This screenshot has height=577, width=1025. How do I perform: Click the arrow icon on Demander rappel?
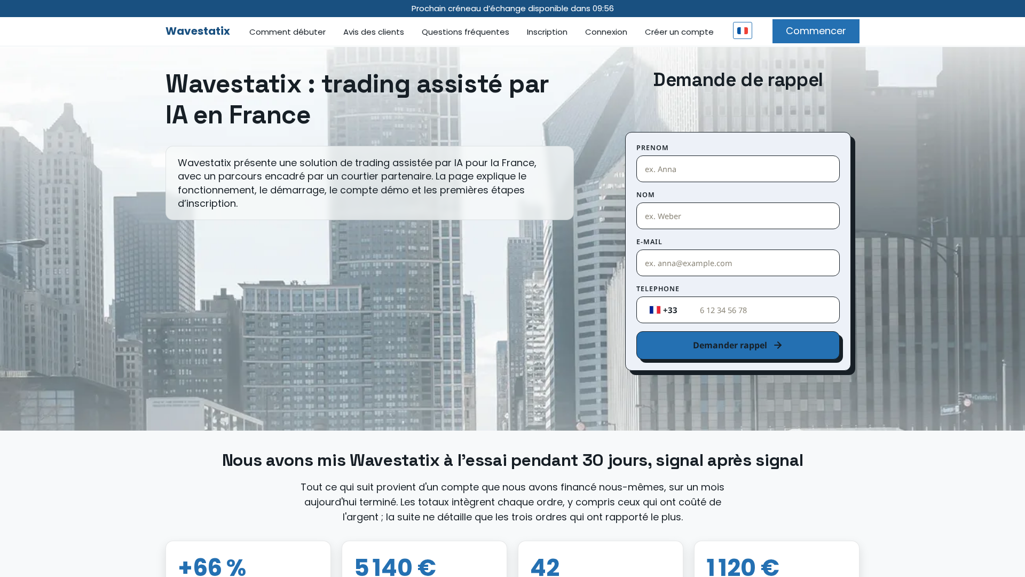(778, 345)
